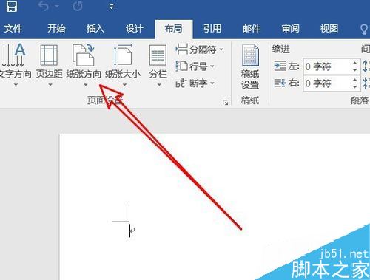Click the right indent 右 icon
Viewport: 370px width, 280px height.
tap(280, 83)
